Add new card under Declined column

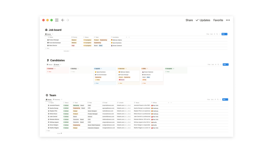[x=49, y=72]
